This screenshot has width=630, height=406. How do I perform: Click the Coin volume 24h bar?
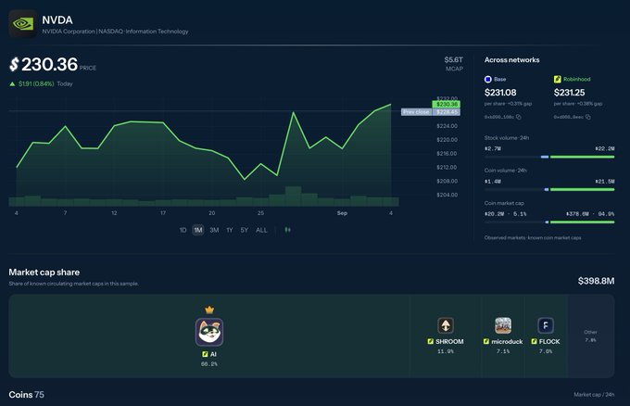click(549, 189)
